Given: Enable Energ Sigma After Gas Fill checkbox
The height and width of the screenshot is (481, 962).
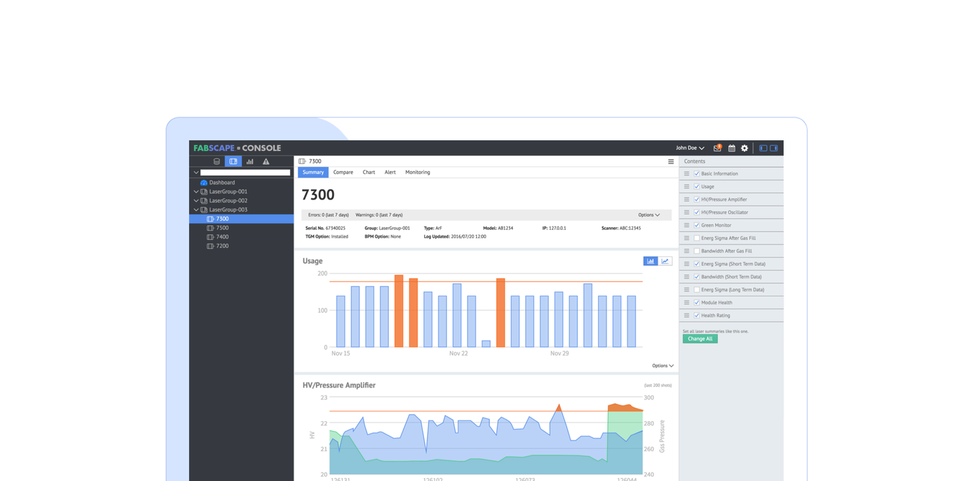Looking at the screenshot, I should [x=697, y=238].
